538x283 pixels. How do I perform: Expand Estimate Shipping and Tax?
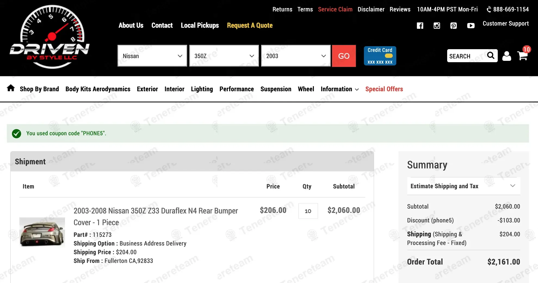click(x=464, y=186)
